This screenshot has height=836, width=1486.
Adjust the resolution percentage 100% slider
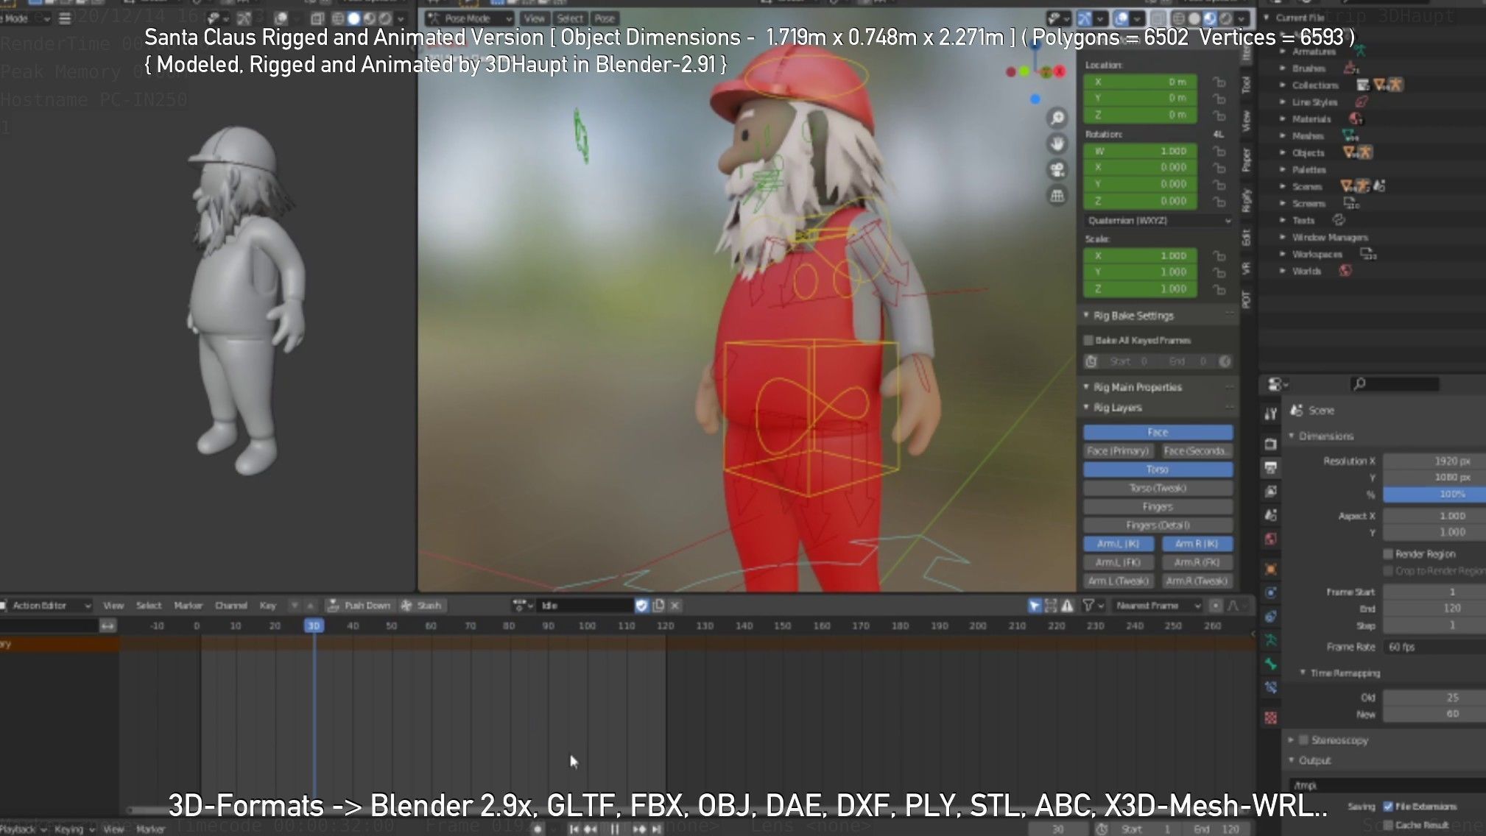1434,494
